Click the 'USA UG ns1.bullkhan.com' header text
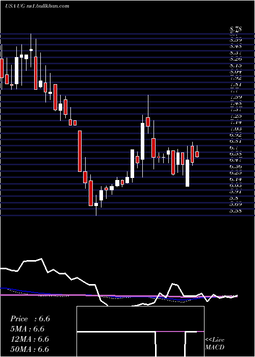Image resolution: width=255 pixels, height=357 pixels. (x=37, y=6)
